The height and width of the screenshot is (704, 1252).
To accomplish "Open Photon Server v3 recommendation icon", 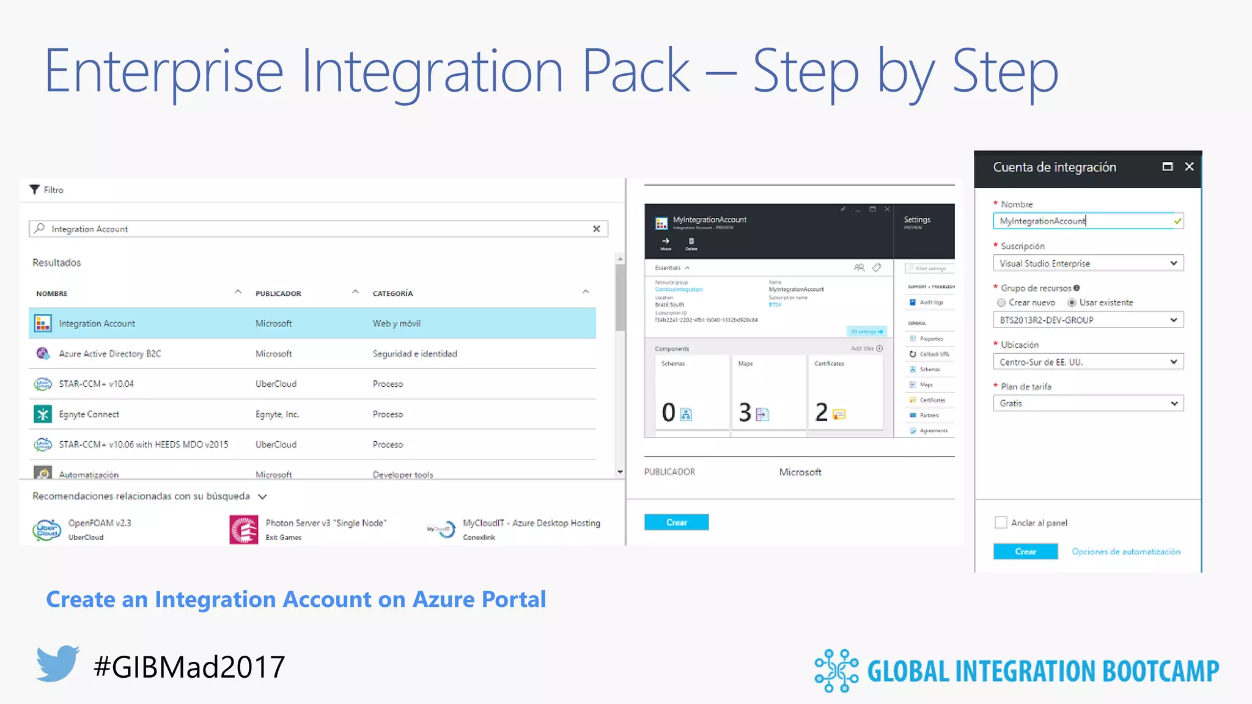I will coord(244,529).
